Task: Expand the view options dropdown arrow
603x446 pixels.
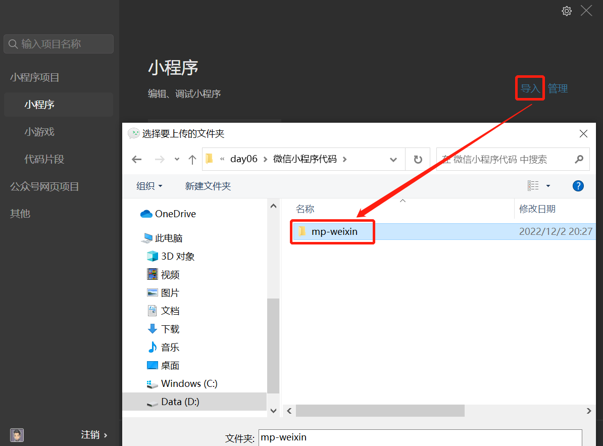Action: (x=548, y=186)
